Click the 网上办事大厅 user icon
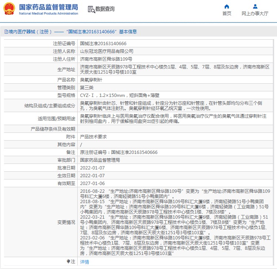Viewport: 277px width, 269px height. [255, 7]
